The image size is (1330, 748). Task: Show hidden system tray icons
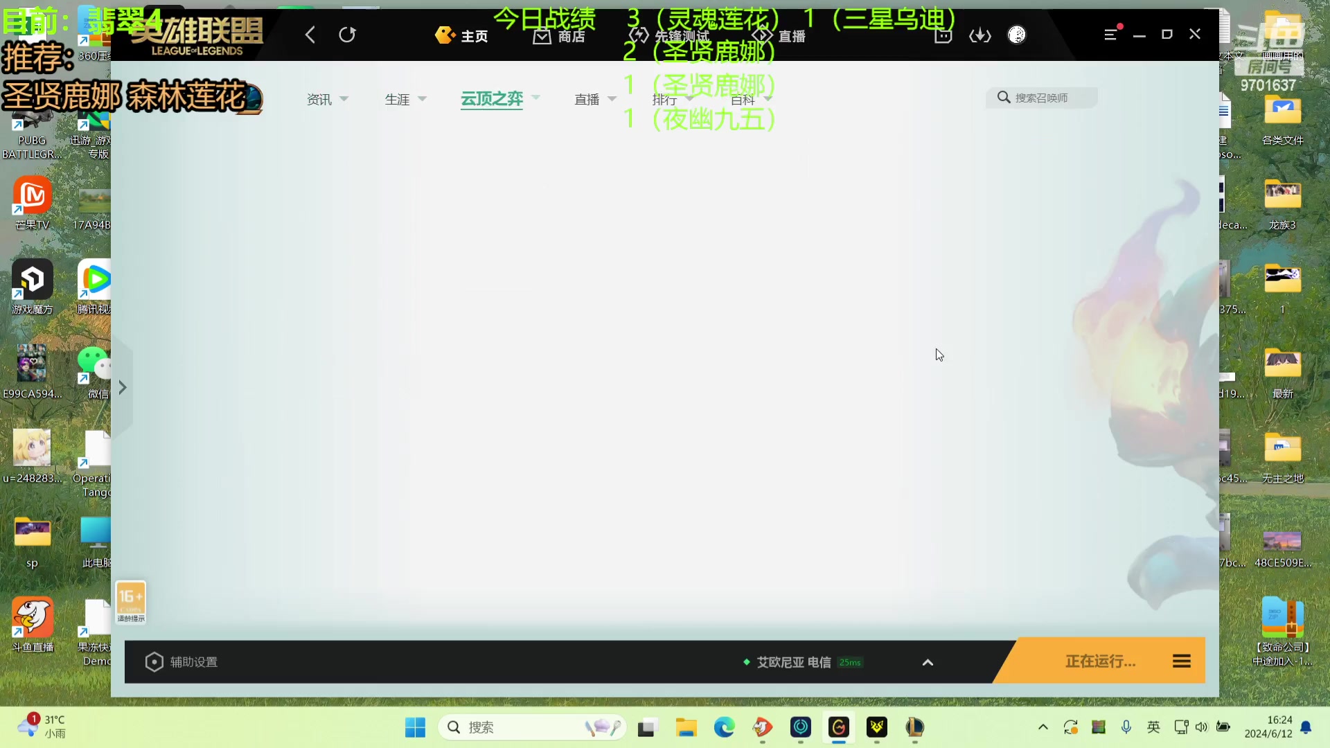[1043, 727]
